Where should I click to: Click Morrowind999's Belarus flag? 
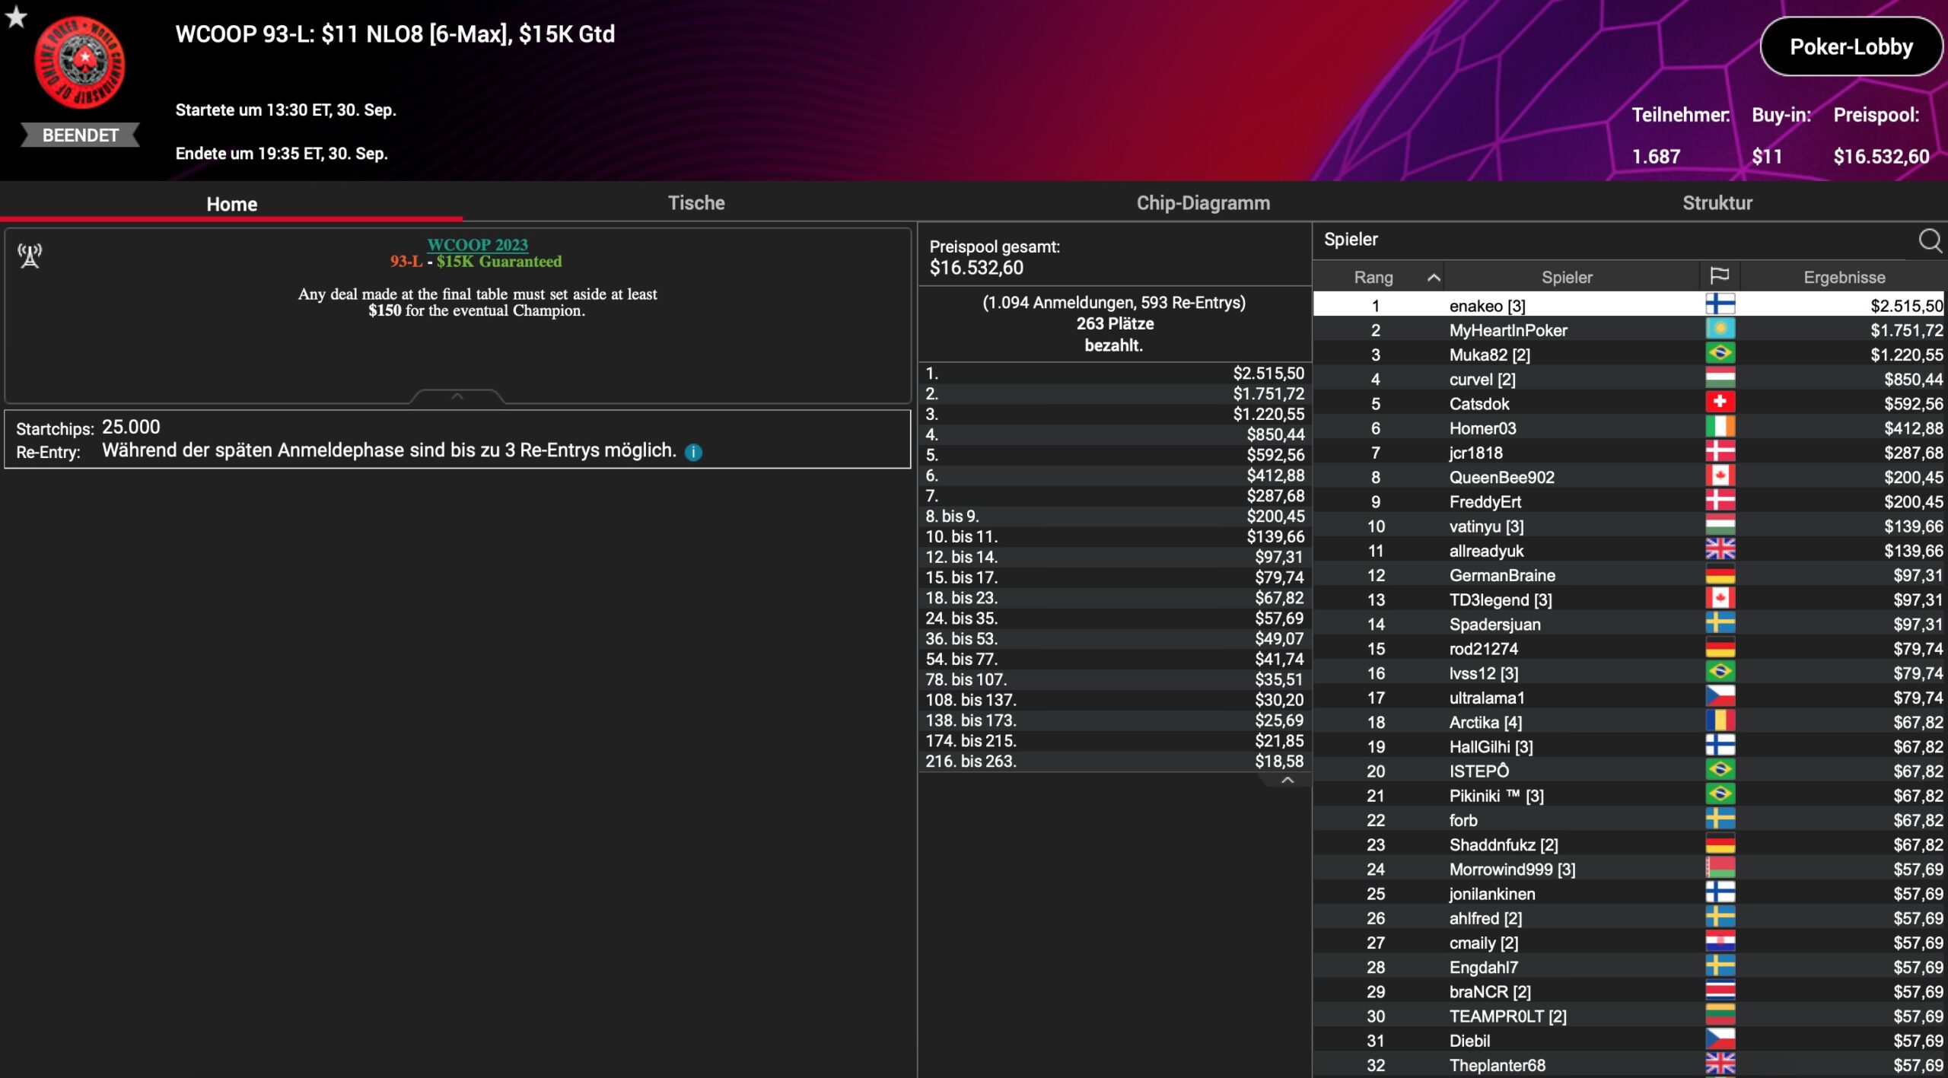pos(1720,868)
